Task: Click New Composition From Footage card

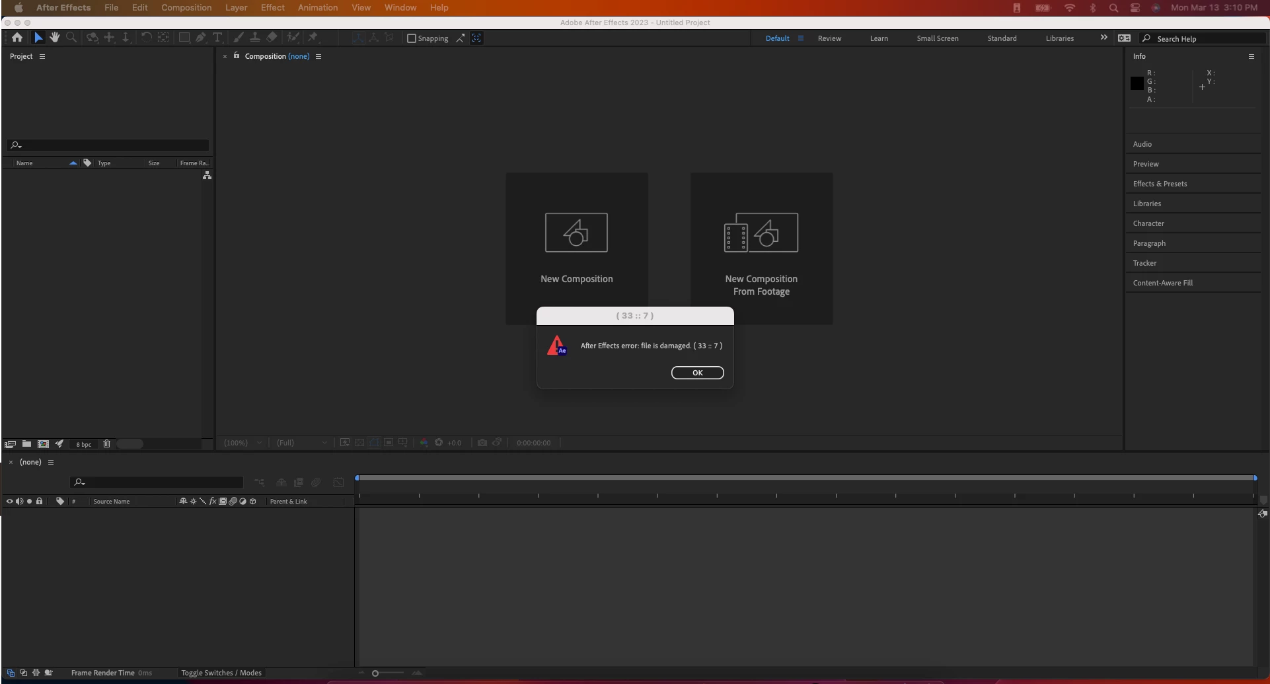Action: click(761, 248)
